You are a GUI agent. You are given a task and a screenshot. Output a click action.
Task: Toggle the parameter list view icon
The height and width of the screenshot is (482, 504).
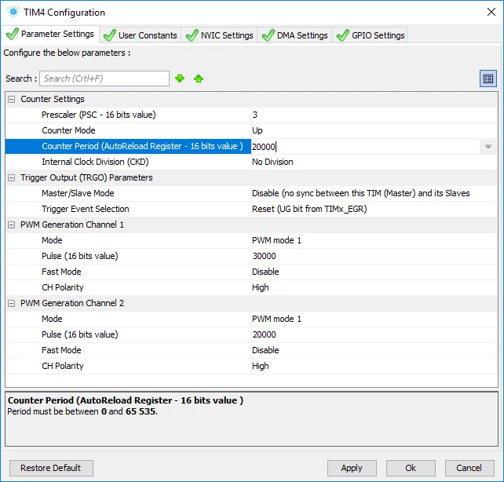click(488, 79)
